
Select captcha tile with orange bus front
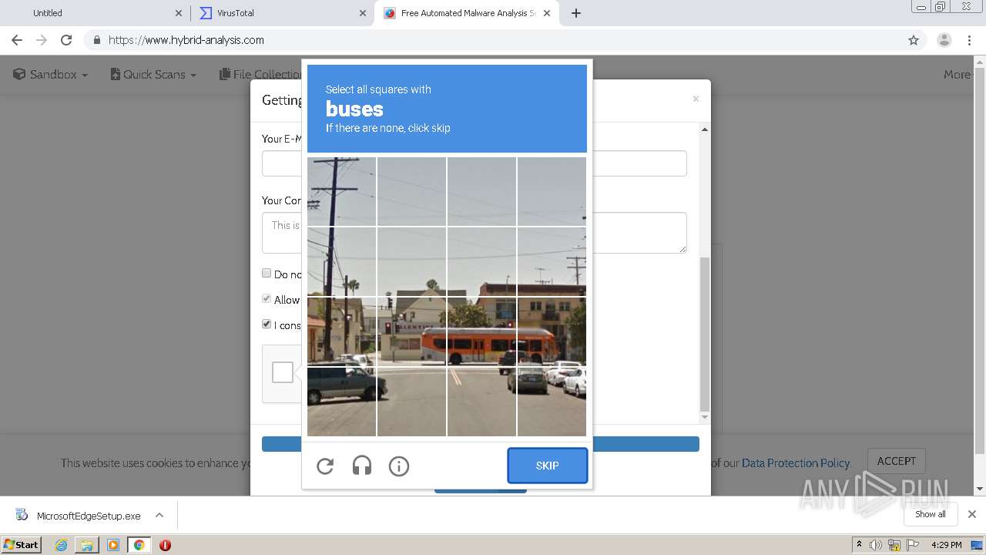552,331
